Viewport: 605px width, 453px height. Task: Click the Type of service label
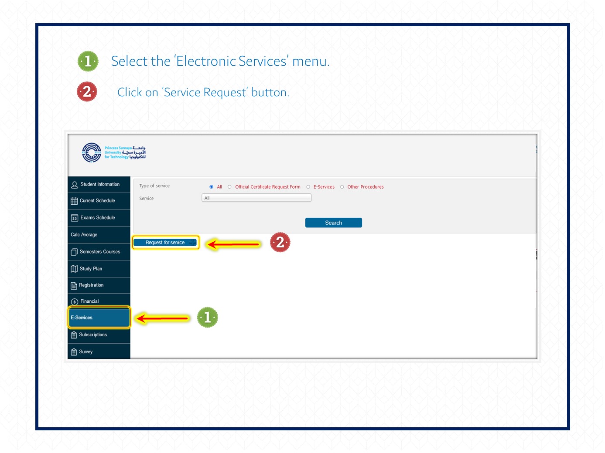(154, 186)
